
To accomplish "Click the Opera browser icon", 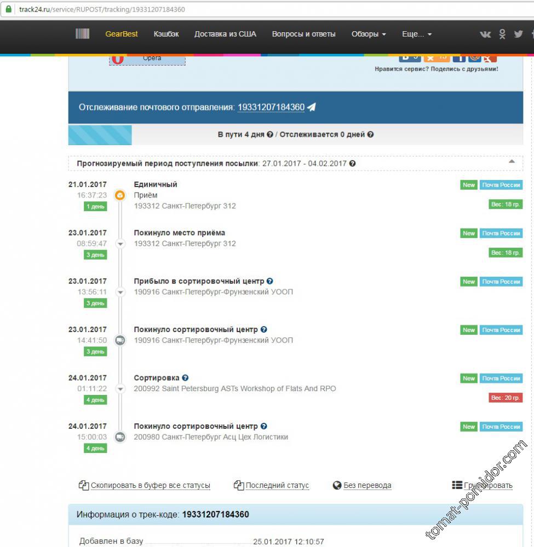I will 118,59.
